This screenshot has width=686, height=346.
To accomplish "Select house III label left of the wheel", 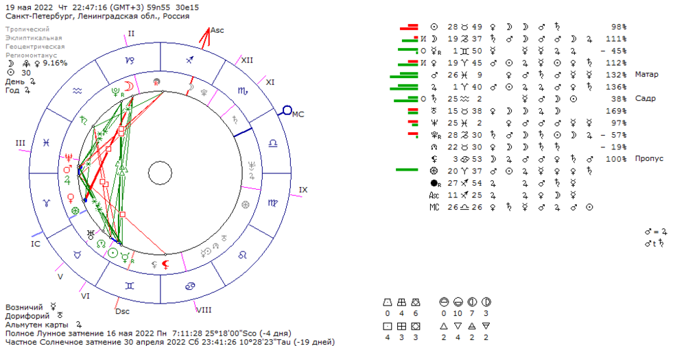I will click(x=20, y=143).
